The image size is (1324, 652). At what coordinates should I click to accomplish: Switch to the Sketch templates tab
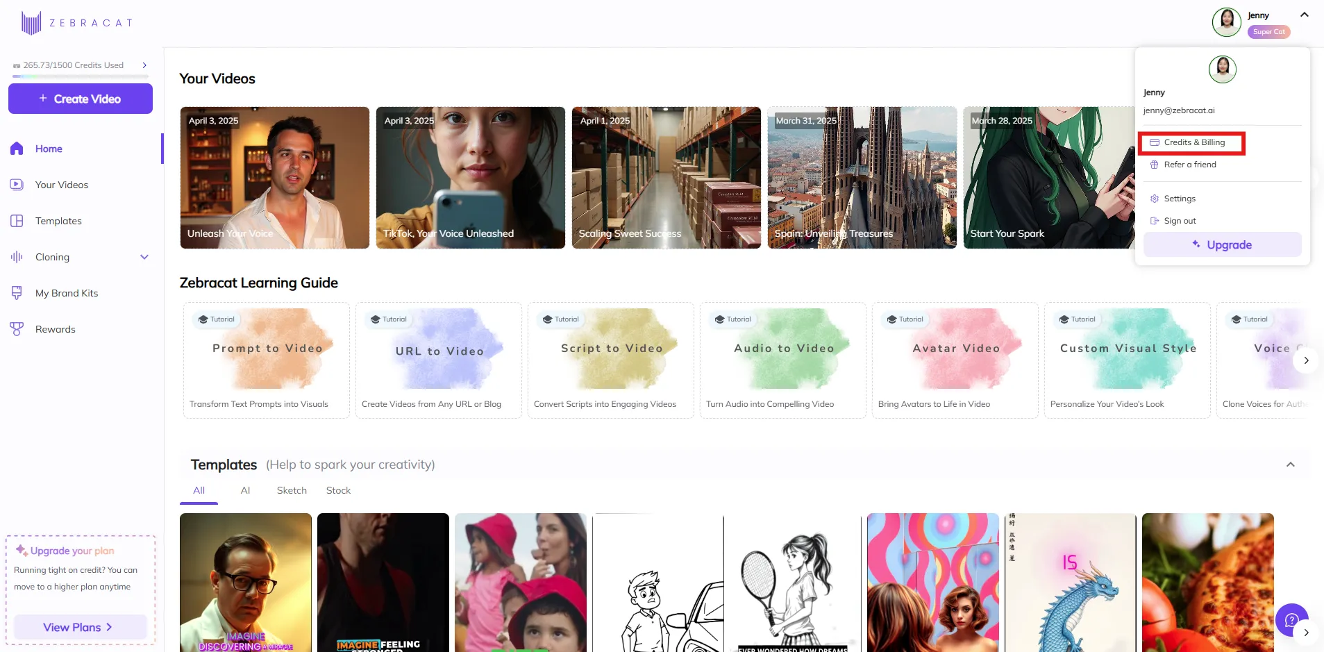point(292,490)
